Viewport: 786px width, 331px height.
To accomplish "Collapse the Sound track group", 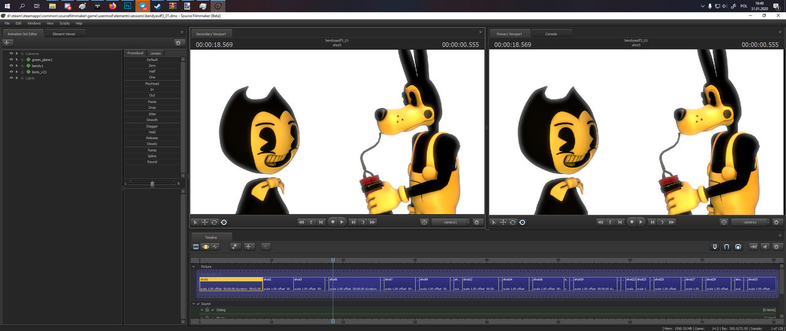I will 193,303.
